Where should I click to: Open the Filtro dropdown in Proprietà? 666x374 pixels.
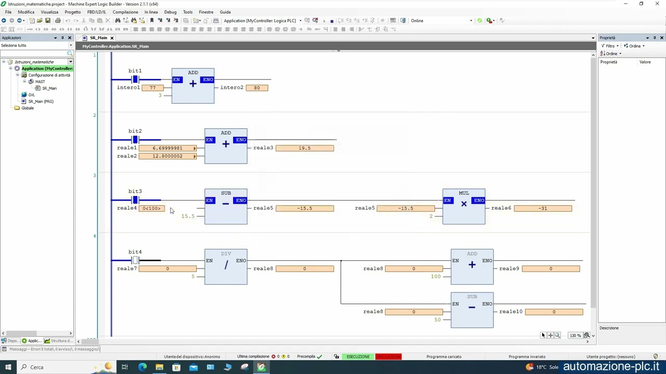pyautogui.click(x=609, y=46)
